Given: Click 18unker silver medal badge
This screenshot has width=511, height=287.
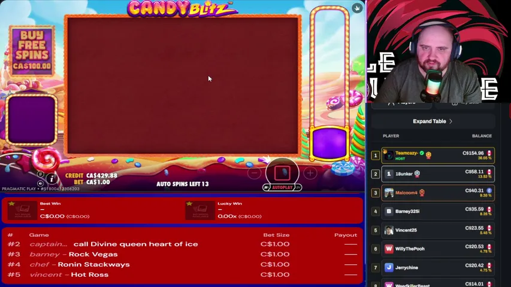Looking at the screenshot, I should (x=417, y=174).
